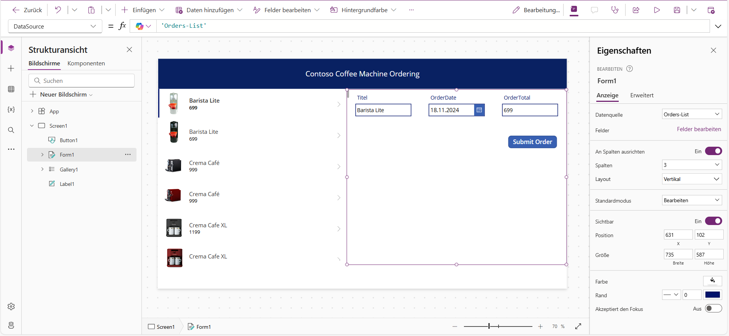
Task: Open the Rand border style dropdown
Action: [671, 295]
